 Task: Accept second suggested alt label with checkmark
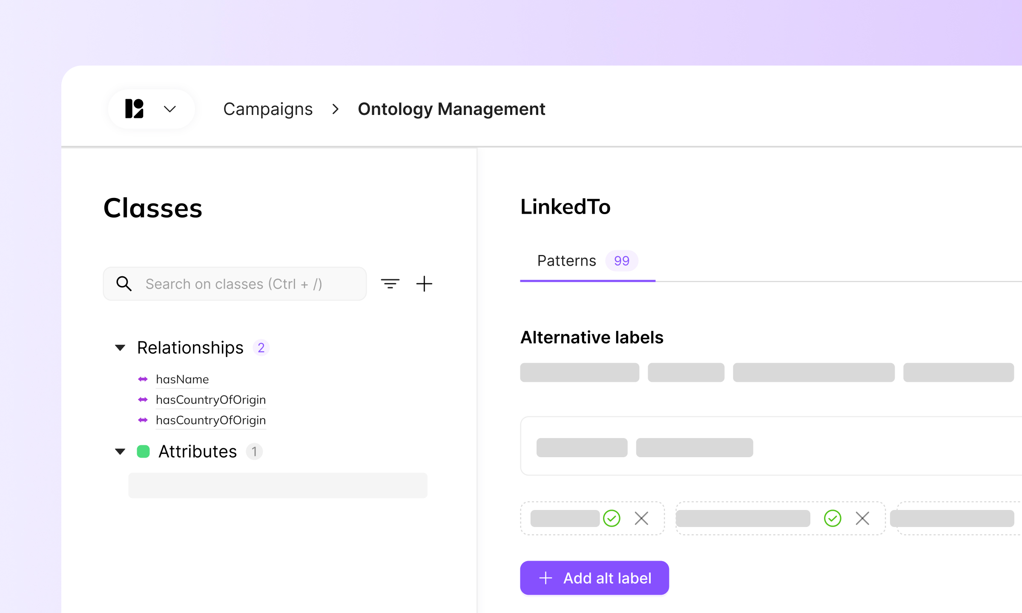pos(833,518)
